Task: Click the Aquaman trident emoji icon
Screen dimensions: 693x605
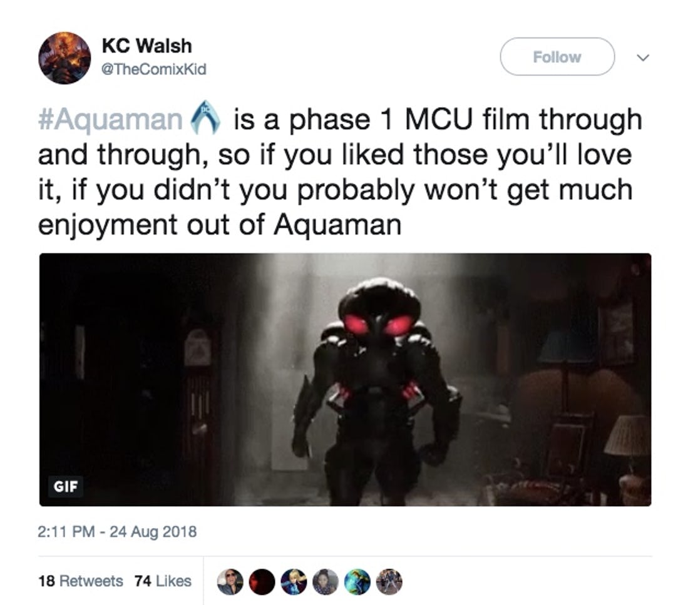Action: pos(205,117)
